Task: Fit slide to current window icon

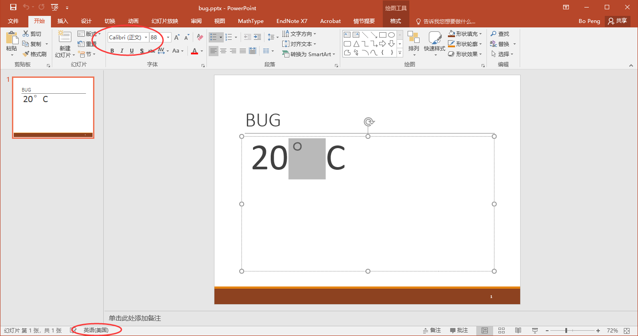Action: (627, 331)
